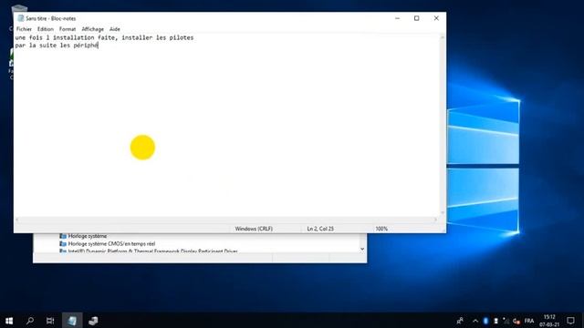Maximize the Bloc-notes window
Image resolution: width=584 pixels, height=328 pixels.
[x=416, y=18]
